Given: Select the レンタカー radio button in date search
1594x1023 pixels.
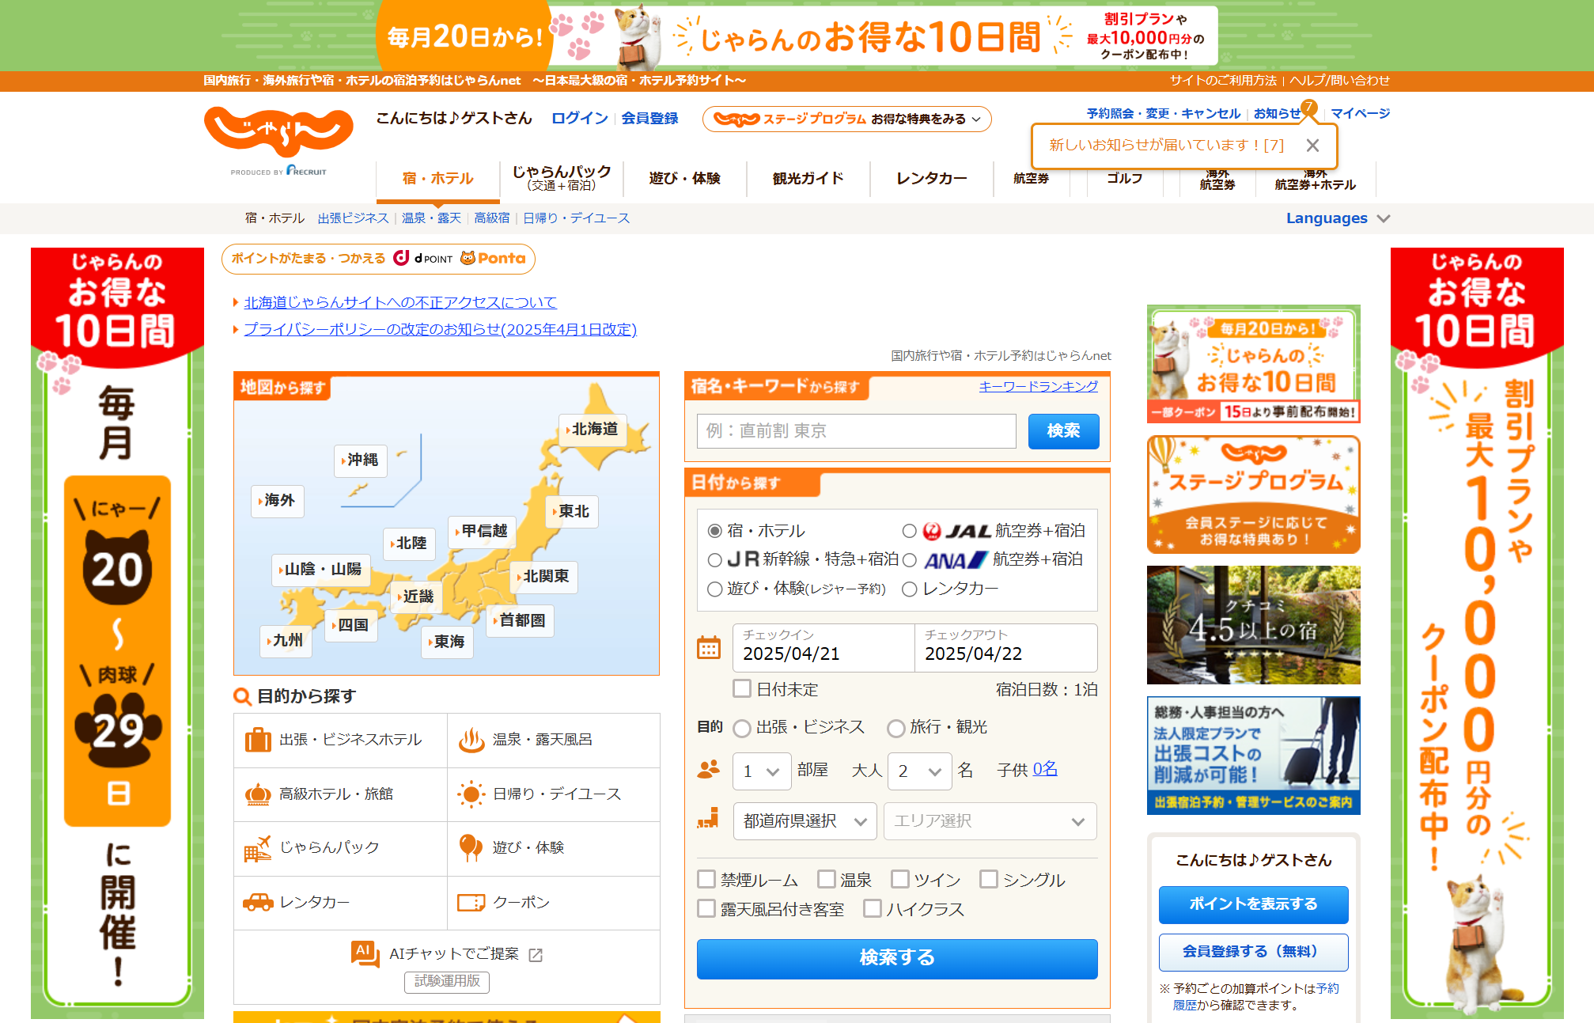Looking at the screenshot, I should (x=910, y=589).
